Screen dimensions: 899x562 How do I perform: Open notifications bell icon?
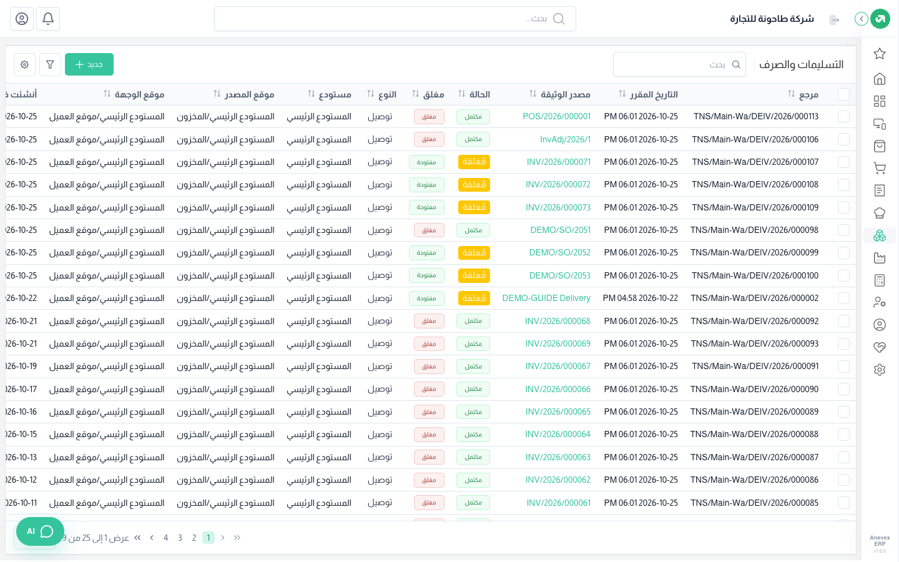tap(48, 19)
